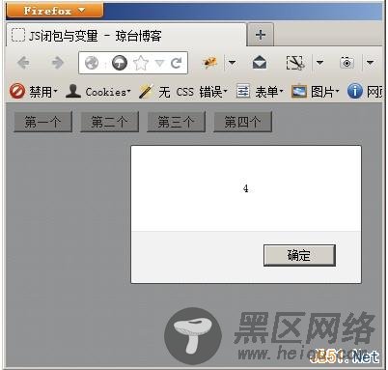Confirm the alert with 确定
388x370 pixels.
click(299, 255)
